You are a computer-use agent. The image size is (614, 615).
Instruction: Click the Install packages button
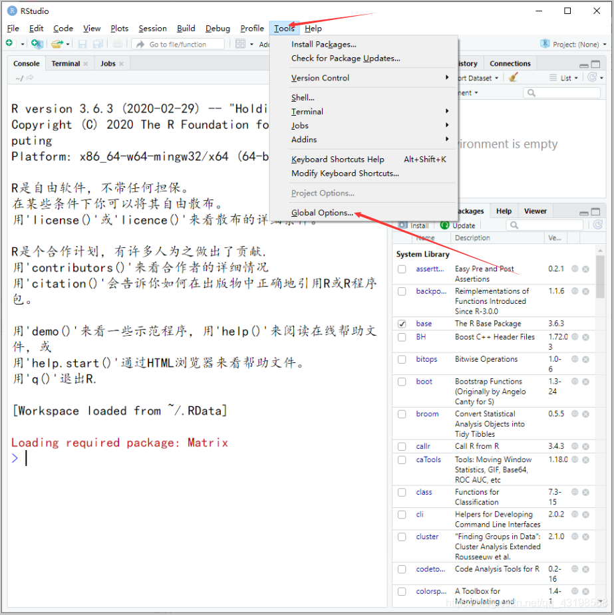click(414, 225)
